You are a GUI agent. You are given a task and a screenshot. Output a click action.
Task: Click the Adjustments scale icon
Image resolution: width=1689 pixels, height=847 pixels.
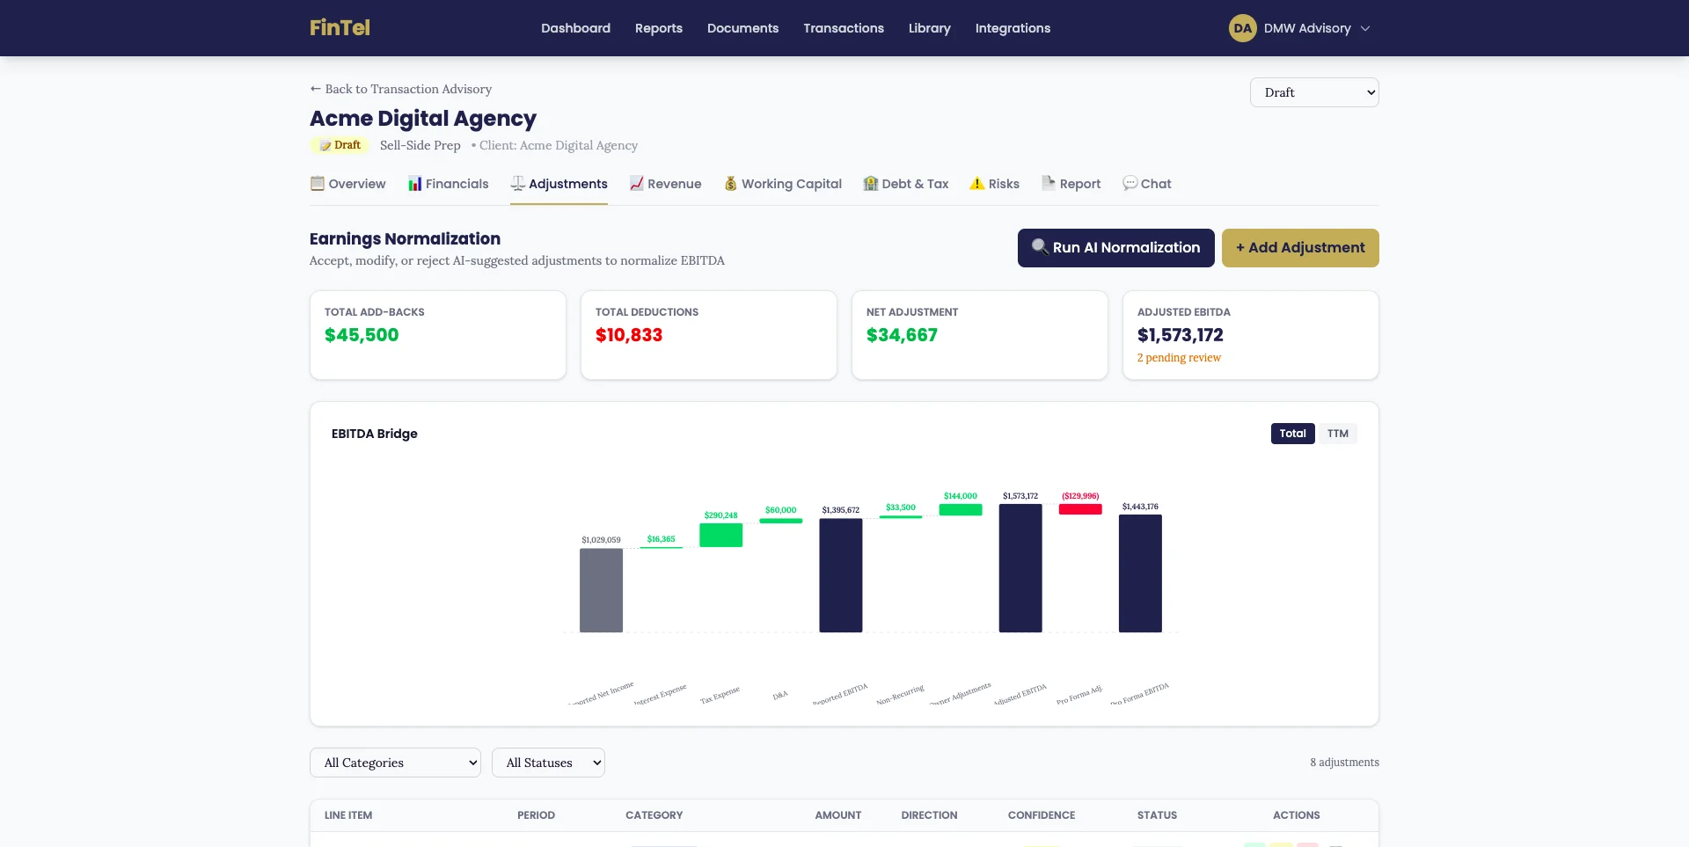point(518,184)
